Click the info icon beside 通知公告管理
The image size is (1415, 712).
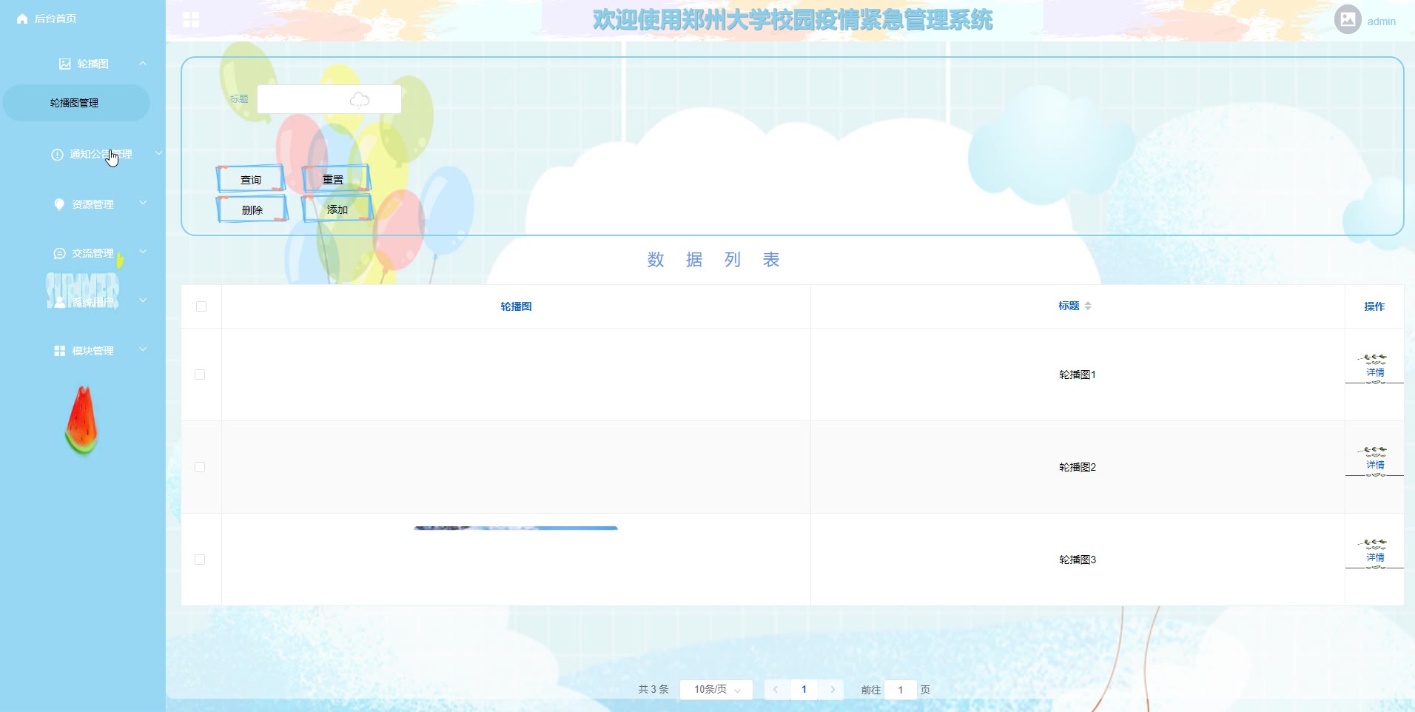point(57,155)
